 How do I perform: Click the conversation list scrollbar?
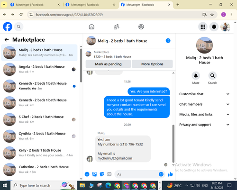point(81,65)
